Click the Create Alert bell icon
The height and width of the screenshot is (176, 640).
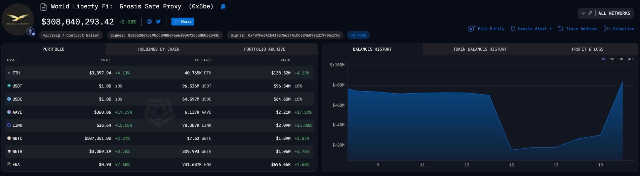tap(513, 29)
